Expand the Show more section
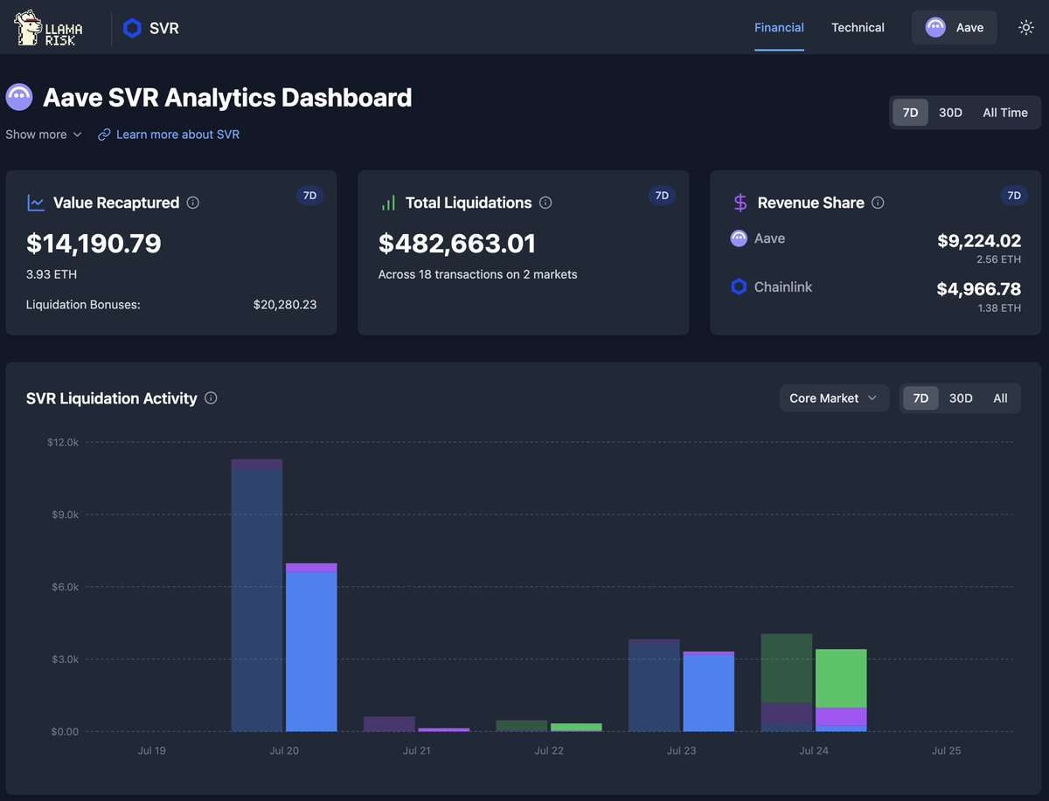Viewport: 1049px width, 801px height. point(44,135)
